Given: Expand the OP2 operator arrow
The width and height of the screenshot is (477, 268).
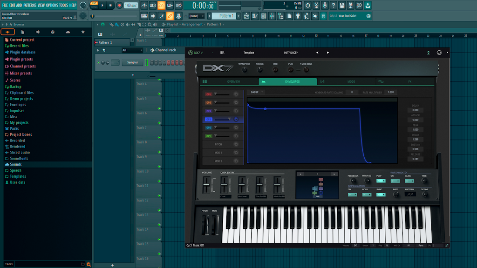Looking at the screenshot, I should (215, 127).
